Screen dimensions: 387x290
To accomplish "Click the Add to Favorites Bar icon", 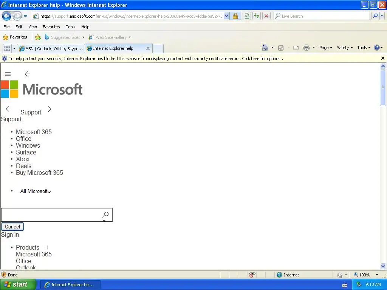I will coord(38,37).
